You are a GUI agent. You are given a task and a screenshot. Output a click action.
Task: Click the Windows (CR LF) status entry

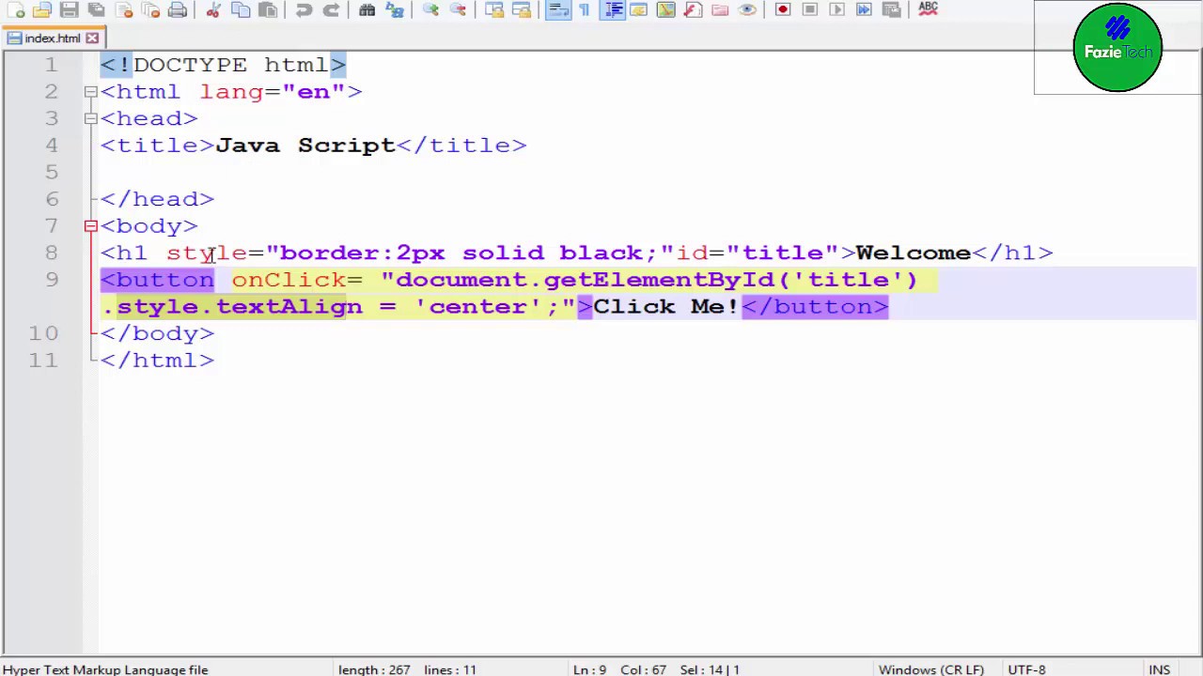(x=931, y=669)
